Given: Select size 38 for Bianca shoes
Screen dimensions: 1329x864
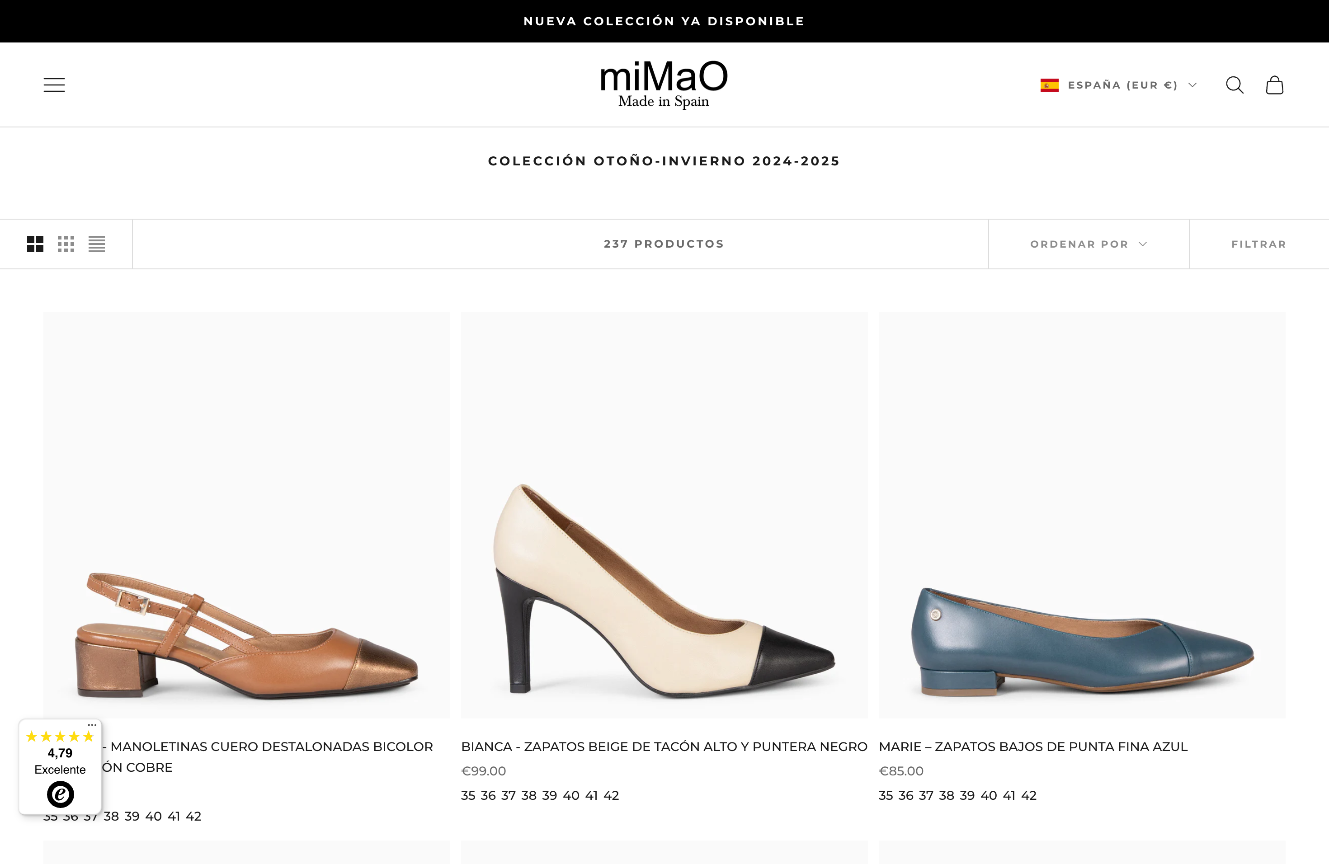Looking at the screenshot, I should tap(528, 795).
